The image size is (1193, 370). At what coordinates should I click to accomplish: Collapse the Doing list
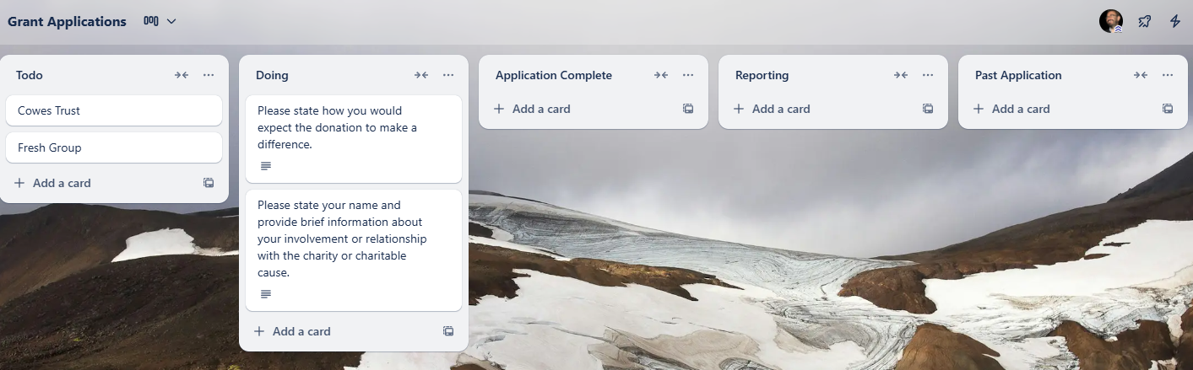[421, 75]
